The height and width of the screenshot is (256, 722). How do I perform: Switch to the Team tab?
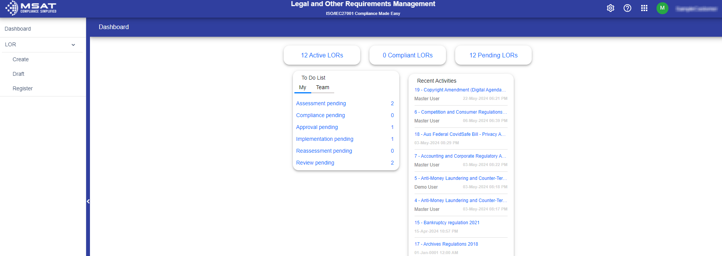pyautogui.click(x=322, y=87)
